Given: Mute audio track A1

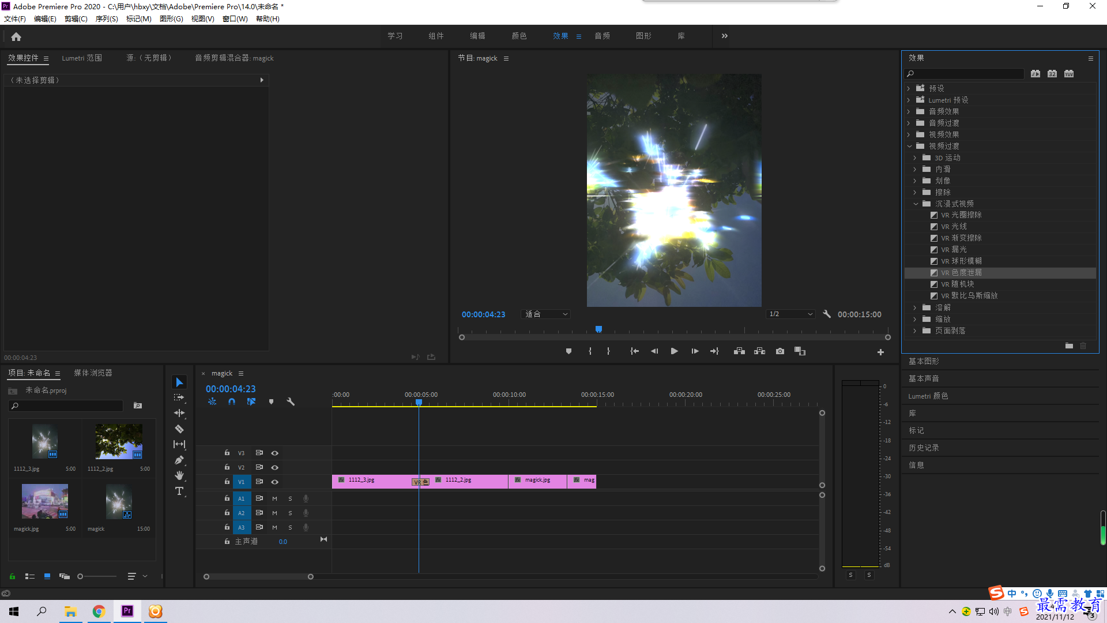Looking at the screenshot, I should [x=275, y=498].
